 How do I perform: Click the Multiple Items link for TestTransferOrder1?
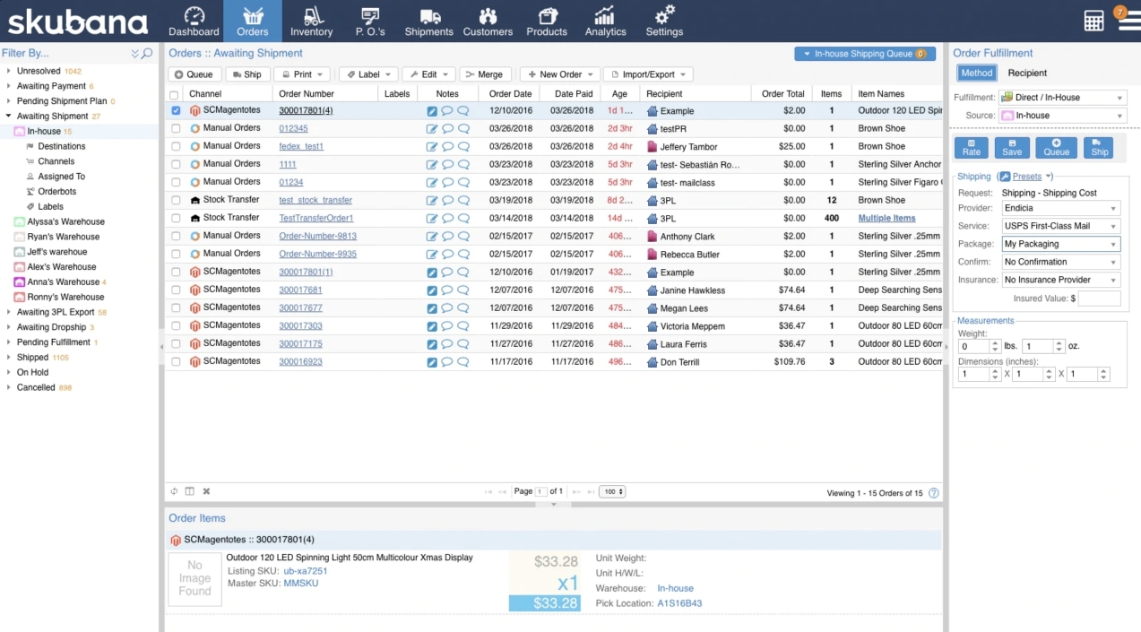click(886, 218)
